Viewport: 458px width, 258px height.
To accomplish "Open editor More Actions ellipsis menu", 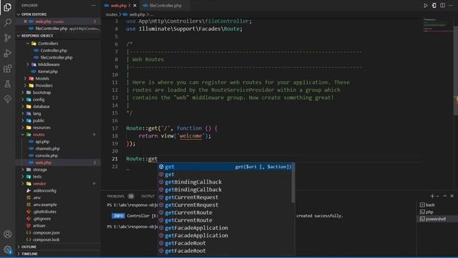I will (x=451, y=6).
